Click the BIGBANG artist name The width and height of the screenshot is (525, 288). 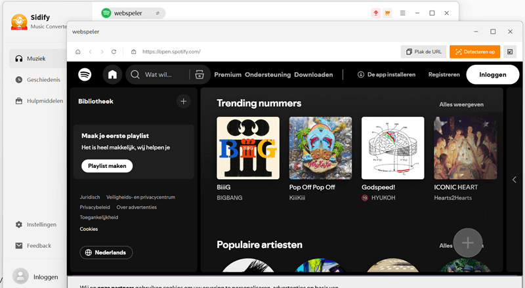pyautogui.click(x=229, y=198)
